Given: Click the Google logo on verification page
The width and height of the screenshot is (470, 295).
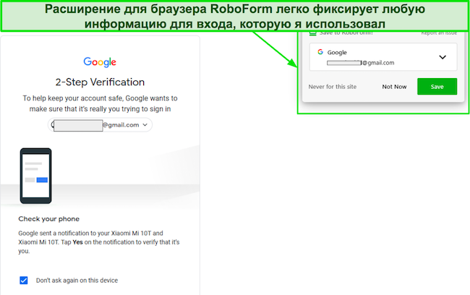Looking at the screenshot, I should [100, 62].
